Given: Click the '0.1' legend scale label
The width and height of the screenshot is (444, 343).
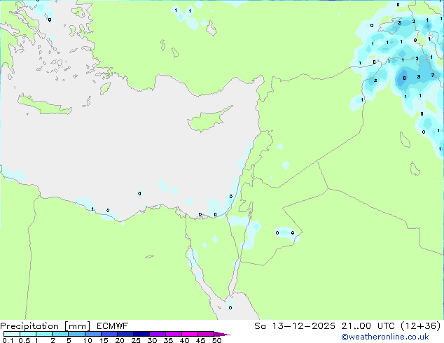Looking at the screenshot, I should 8,340.
